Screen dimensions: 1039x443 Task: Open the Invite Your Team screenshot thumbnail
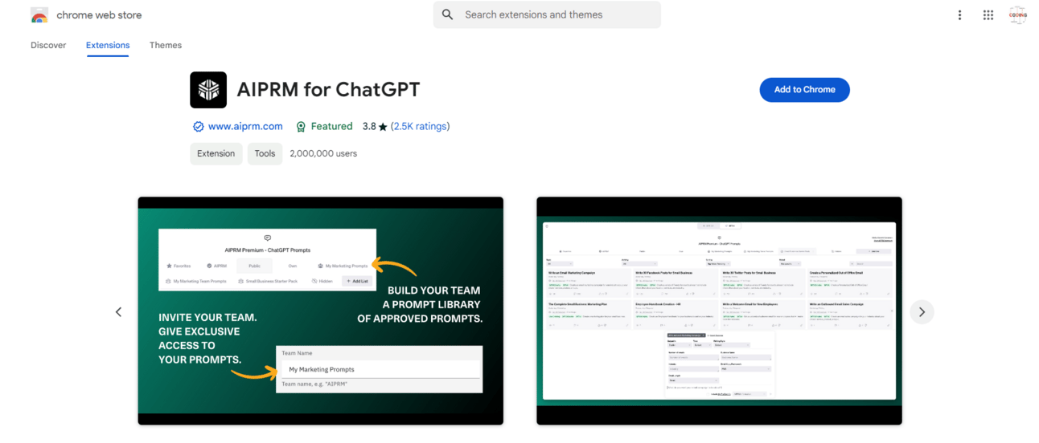321,311
